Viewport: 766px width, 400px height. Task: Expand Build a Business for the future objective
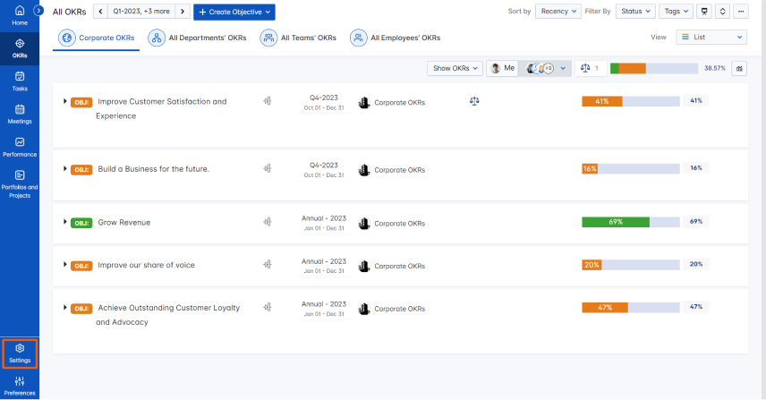pyautogui.click(x=64, y=168)
